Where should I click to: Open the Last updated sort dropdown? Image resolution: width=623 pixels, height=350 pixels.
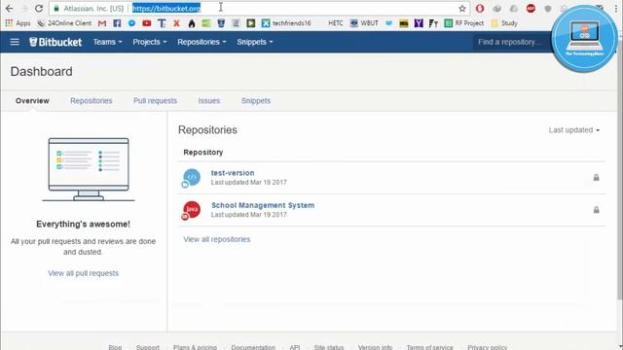point(574,130)
